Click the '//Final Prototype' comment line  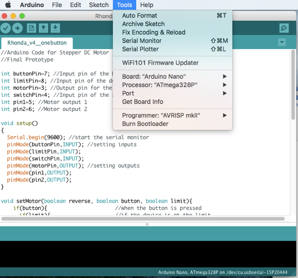click(27, 60)
